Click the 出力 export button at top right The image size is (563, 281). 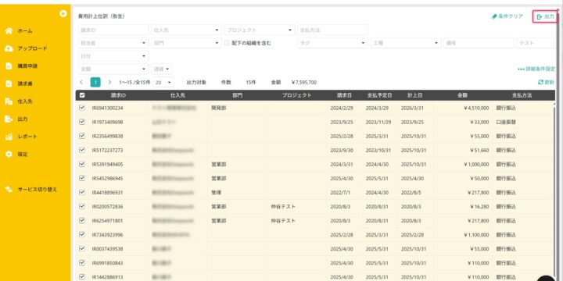545,16
